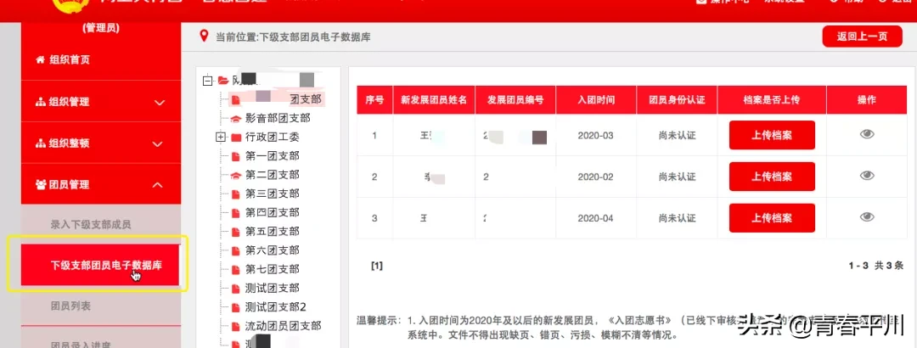Viewport: 917px width, 348px height.
Task: Open 录入下级支部成员 submenu item
Action: pos(91,225)
